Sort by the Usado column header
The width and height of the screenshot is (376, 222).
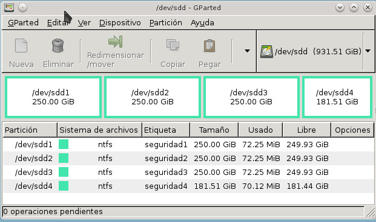tap(260, 130)
